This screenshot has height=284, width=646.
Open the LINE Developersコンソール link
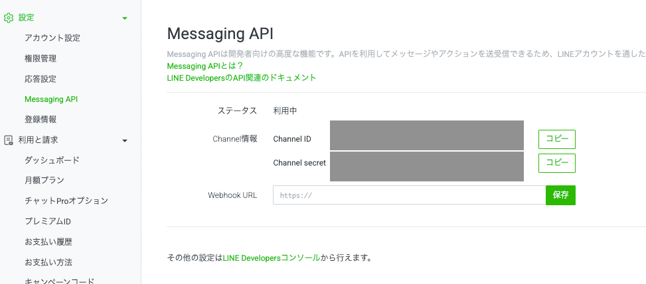(x=271, y=258)
